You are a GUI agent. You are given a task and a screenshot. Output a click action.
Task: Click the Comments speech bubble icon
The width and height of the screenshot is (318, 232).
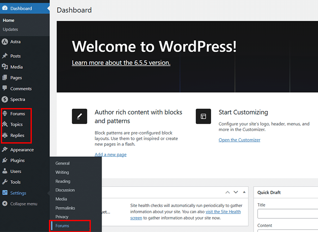(5, 88)
